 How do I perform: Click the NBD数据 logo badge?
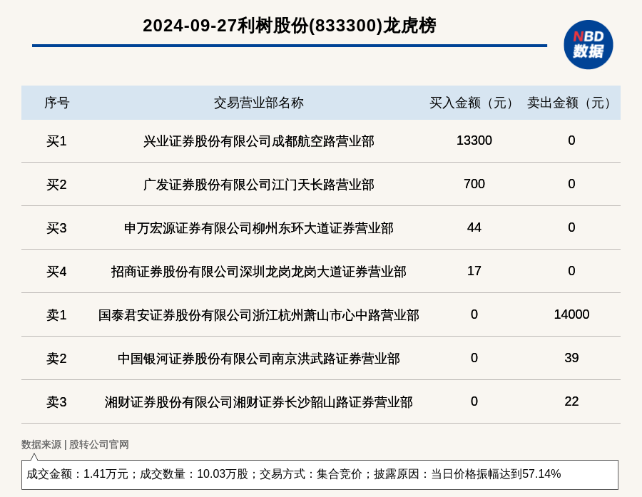(588, 45)
